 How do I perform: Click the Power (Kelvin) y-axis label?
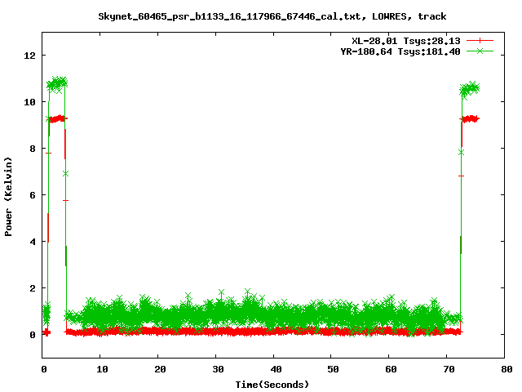coord(8,197)
